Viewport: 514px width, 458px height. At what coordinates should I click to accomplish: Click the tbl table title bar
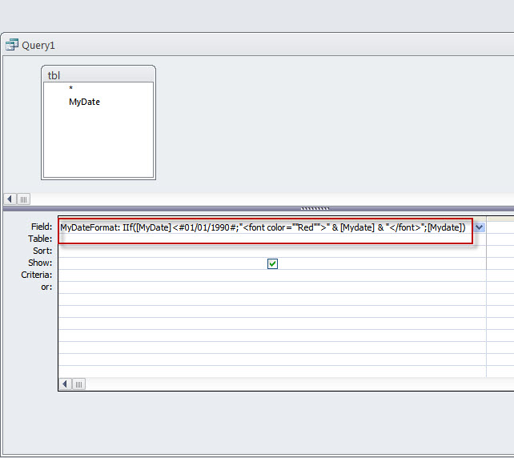coord(98,75)
